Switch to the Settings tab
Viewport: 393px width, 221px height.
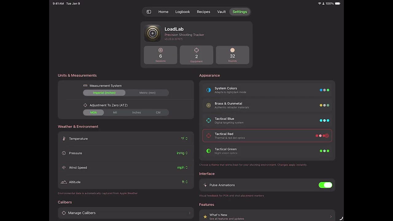240,12
